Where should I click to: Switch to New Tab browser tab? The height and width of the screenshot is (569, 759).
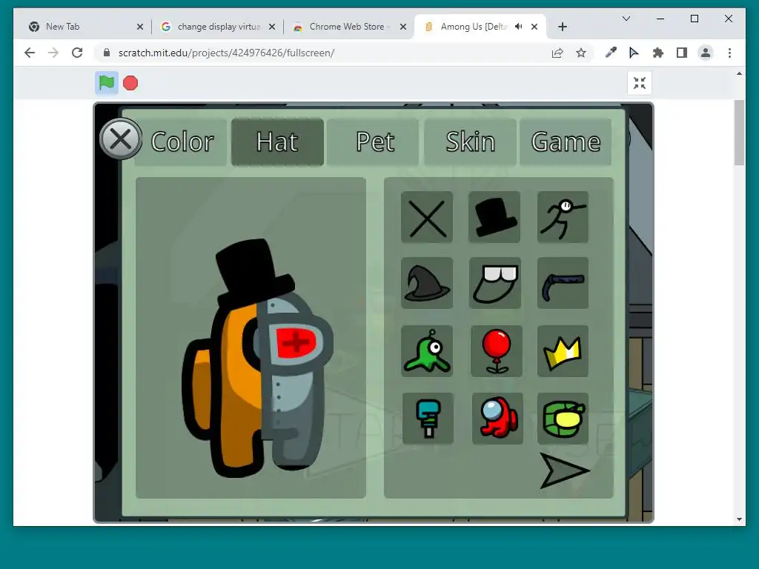pos(86,27)
